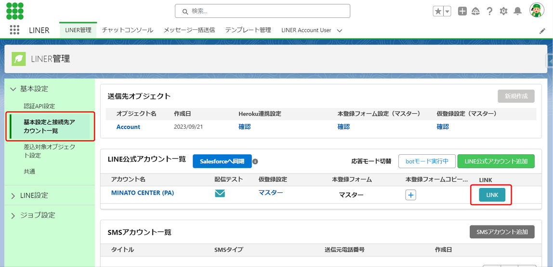Click the 応答モード切替 label
The height and width of the screenshot is (267, 553).
pyautogui.click(x=371, y=161)
